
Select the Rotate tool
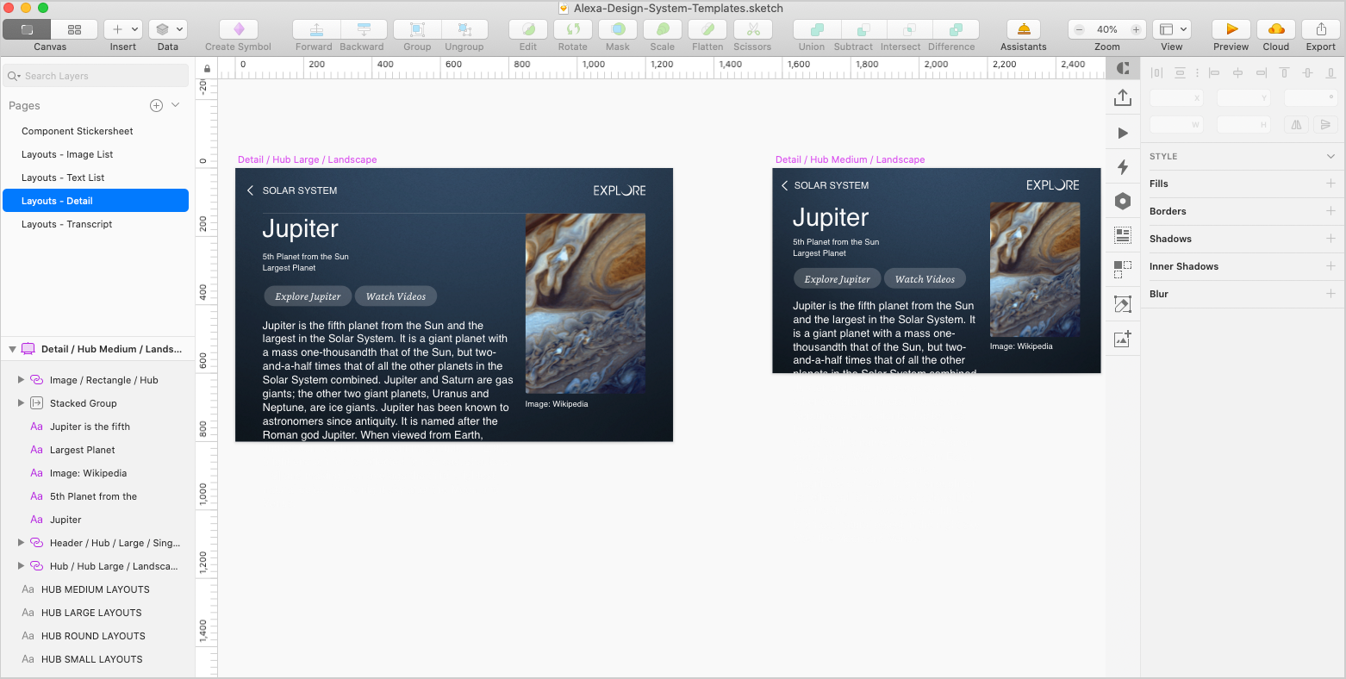click(572, 28)
